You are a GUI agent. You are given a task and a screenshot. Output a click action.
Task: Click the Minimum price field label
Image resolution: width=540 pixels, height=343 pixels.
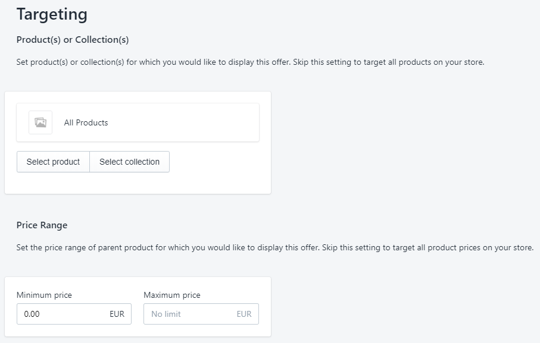click(x=44, y=295)
